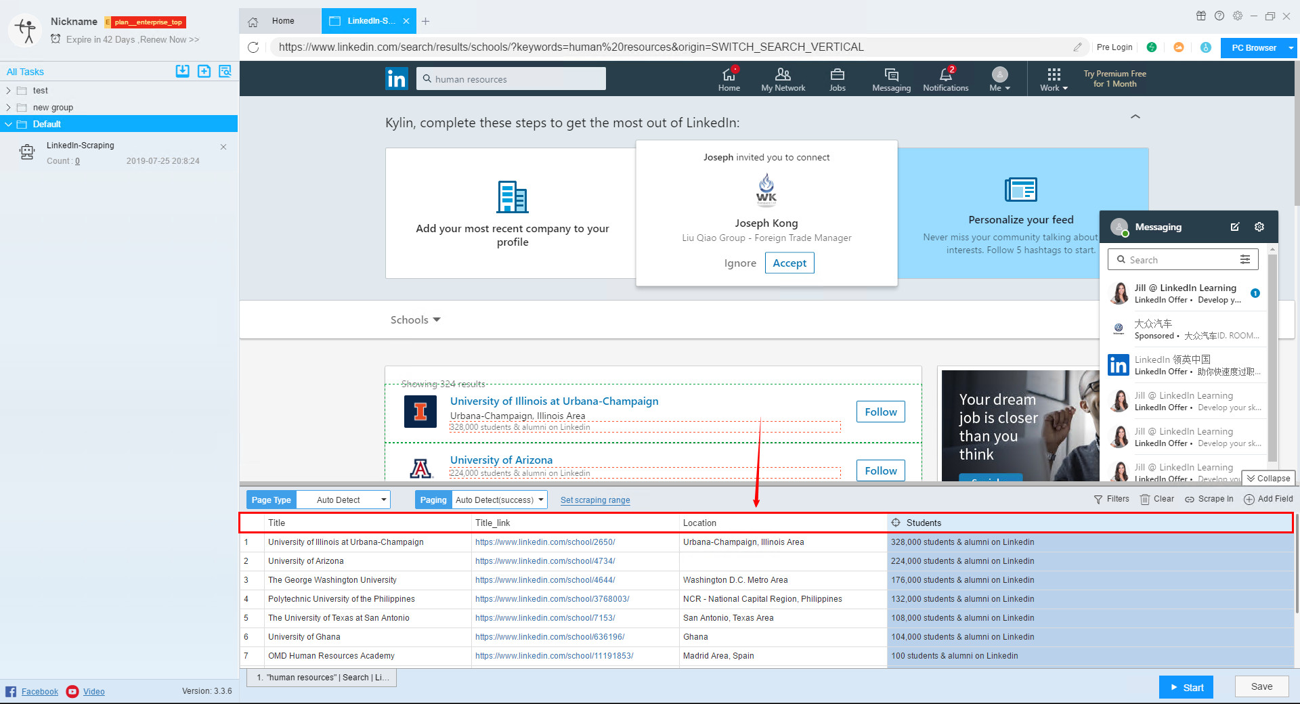The image size is (1300, 704).
Task: Select the Default folder in tasks
Action: (x=47, y=124)
